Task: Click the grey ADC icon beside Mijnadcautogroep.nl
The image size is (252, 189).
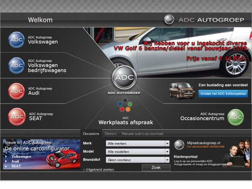Action: (x=179, y=145)
